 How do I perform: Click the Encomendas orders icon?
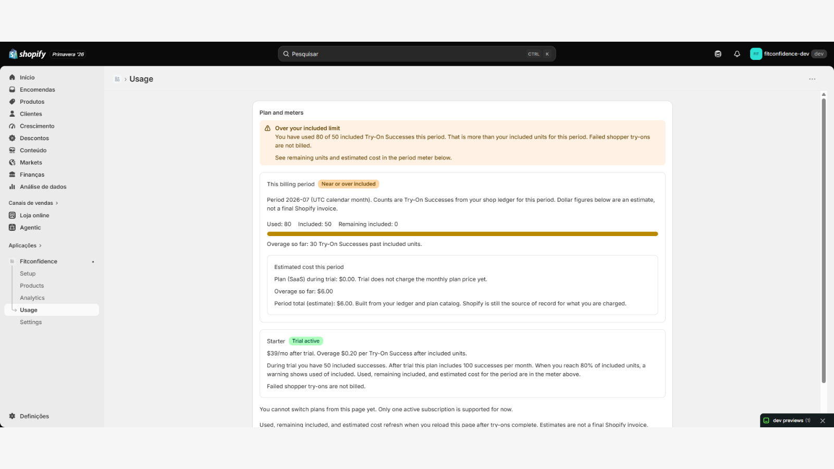point(12,90)
